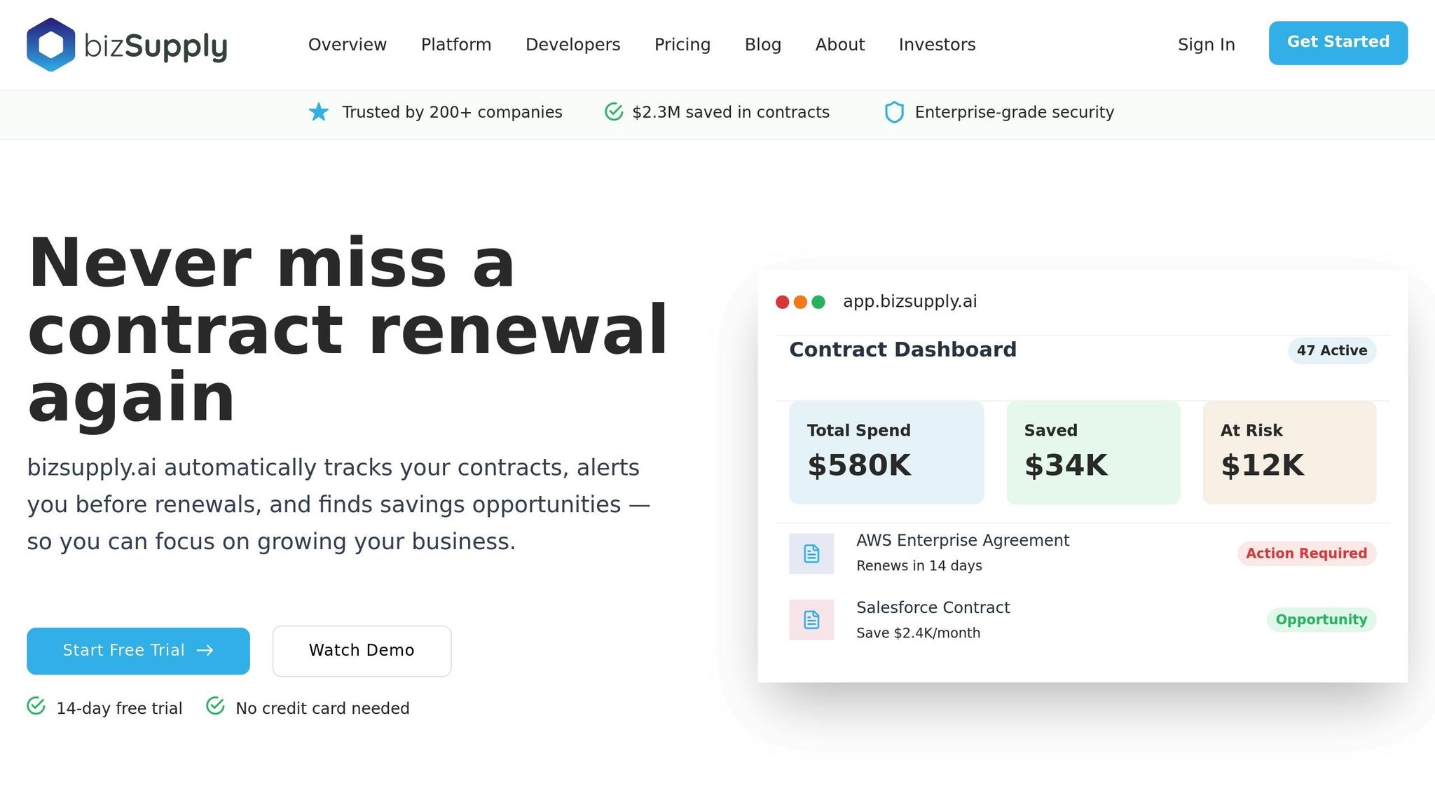Viewport: 1435px width, 807px height.
Task: Open the Developers navigation link
Action: coord(572,45)
